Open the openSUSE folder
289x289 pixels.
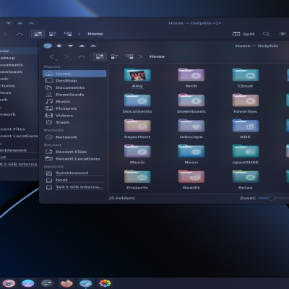point(245,154)
